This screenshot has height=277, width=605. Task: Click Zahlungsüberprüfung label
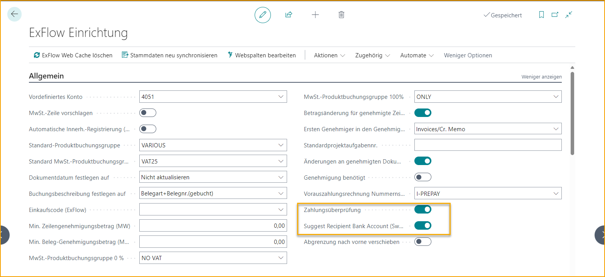click(332, 210)
